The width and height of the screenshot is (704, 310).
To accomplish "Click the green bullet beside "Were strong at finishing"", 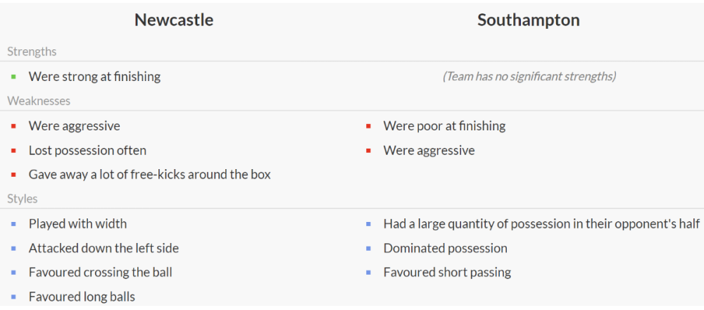I will (13, 77).
